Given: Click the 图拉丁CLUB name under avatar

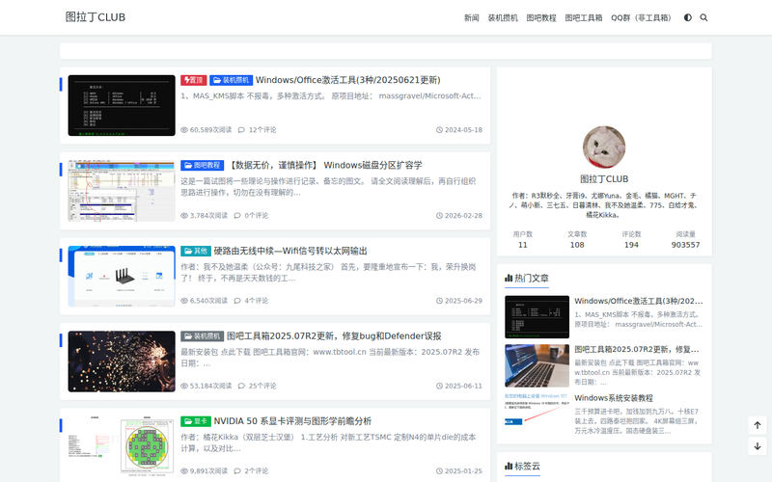Looking at the screenshot, I should tap(604, 179).
